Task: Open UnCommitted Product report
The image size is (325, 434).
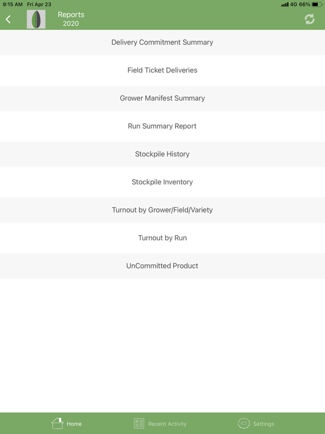Action: click(x=162, y=266)
